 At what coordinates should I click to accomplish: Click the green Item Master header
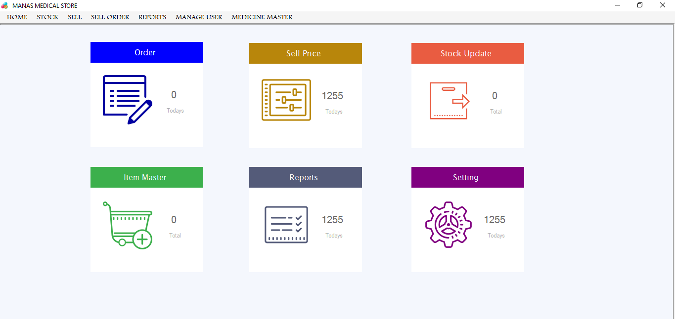point(146,177)
